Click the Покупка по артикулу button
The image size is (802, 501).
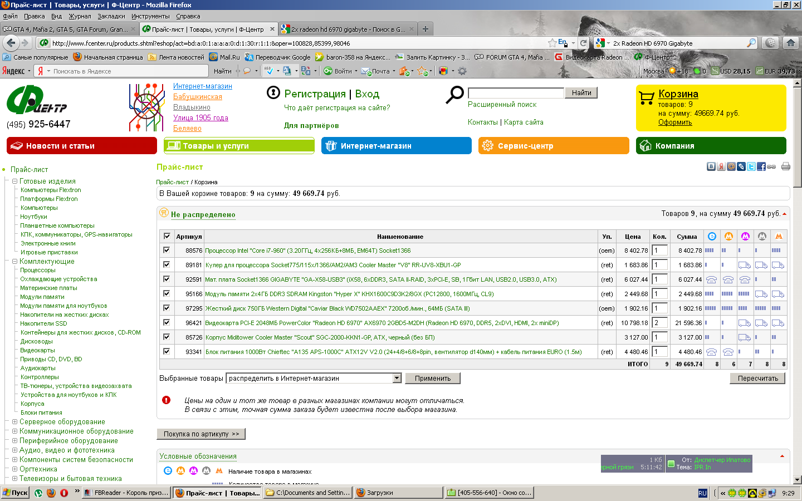(202, 434)
